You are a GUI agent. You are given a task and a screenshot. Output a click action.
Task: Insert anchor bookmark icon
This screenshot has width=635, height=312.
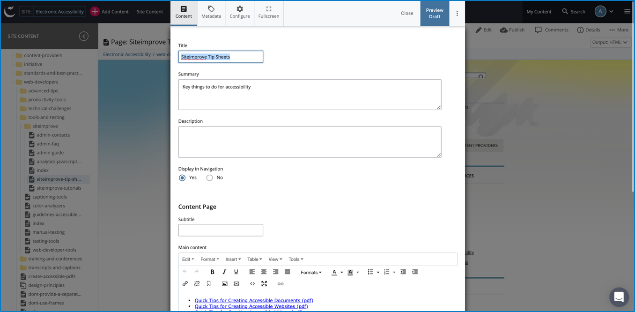(x=209, y=284)
